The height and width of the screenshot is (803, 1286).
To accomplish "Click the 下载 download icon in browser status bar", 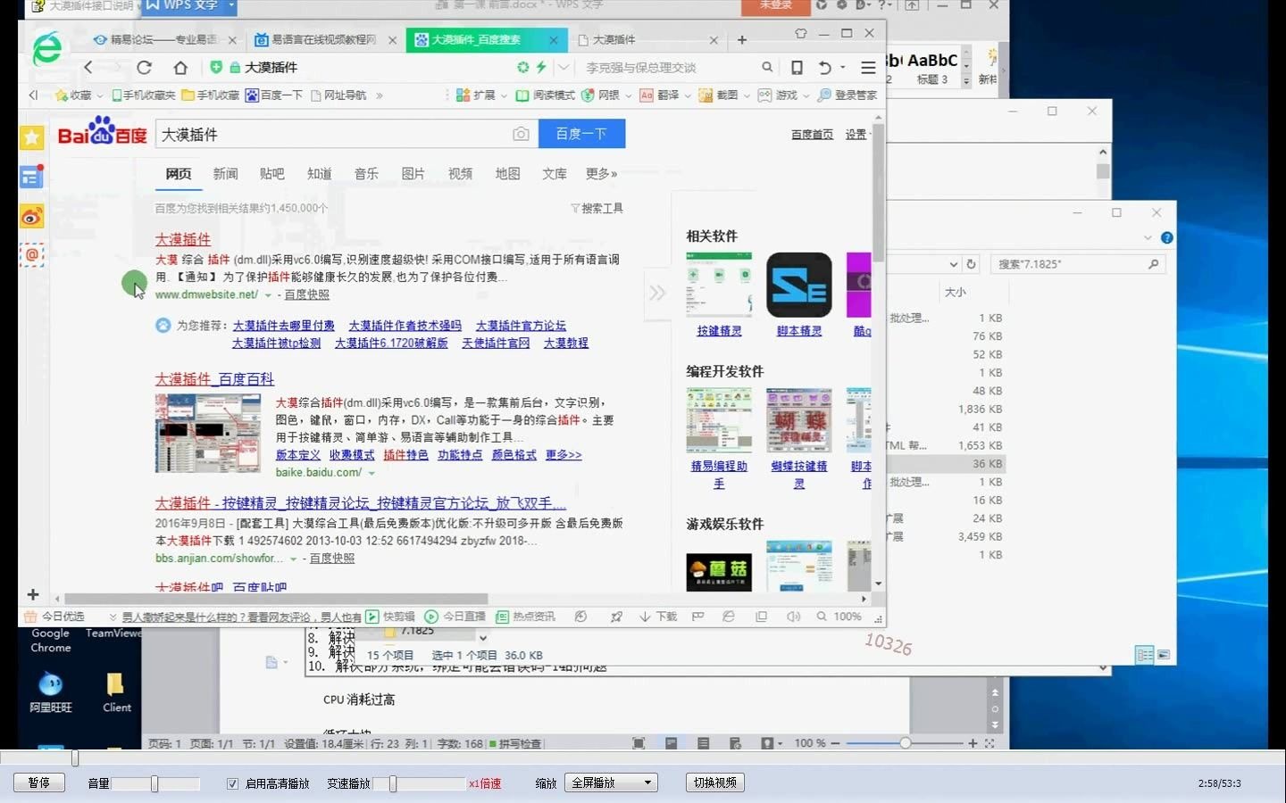I will point(658,617).
